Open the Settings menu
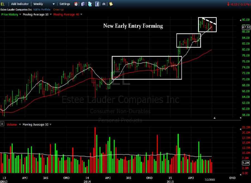Image resolution: width=251 pixels, height=183 pixels. 65,4
